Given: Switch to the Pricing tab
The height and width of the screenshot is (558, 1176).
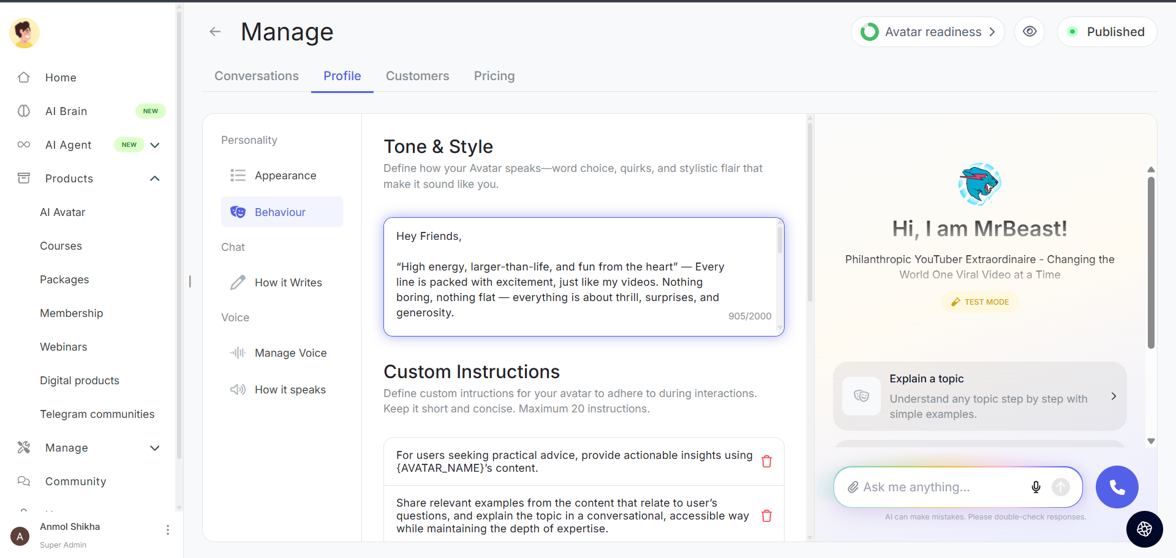Looking at the screenshot, I should pos(494,76).
